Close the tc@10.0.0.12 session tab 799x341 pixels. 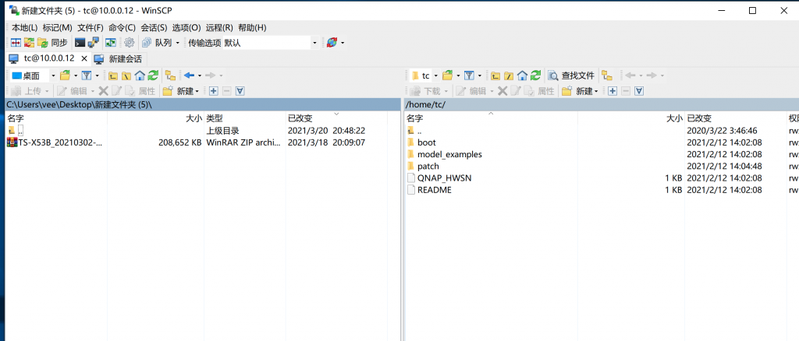[x=84, y=58]
